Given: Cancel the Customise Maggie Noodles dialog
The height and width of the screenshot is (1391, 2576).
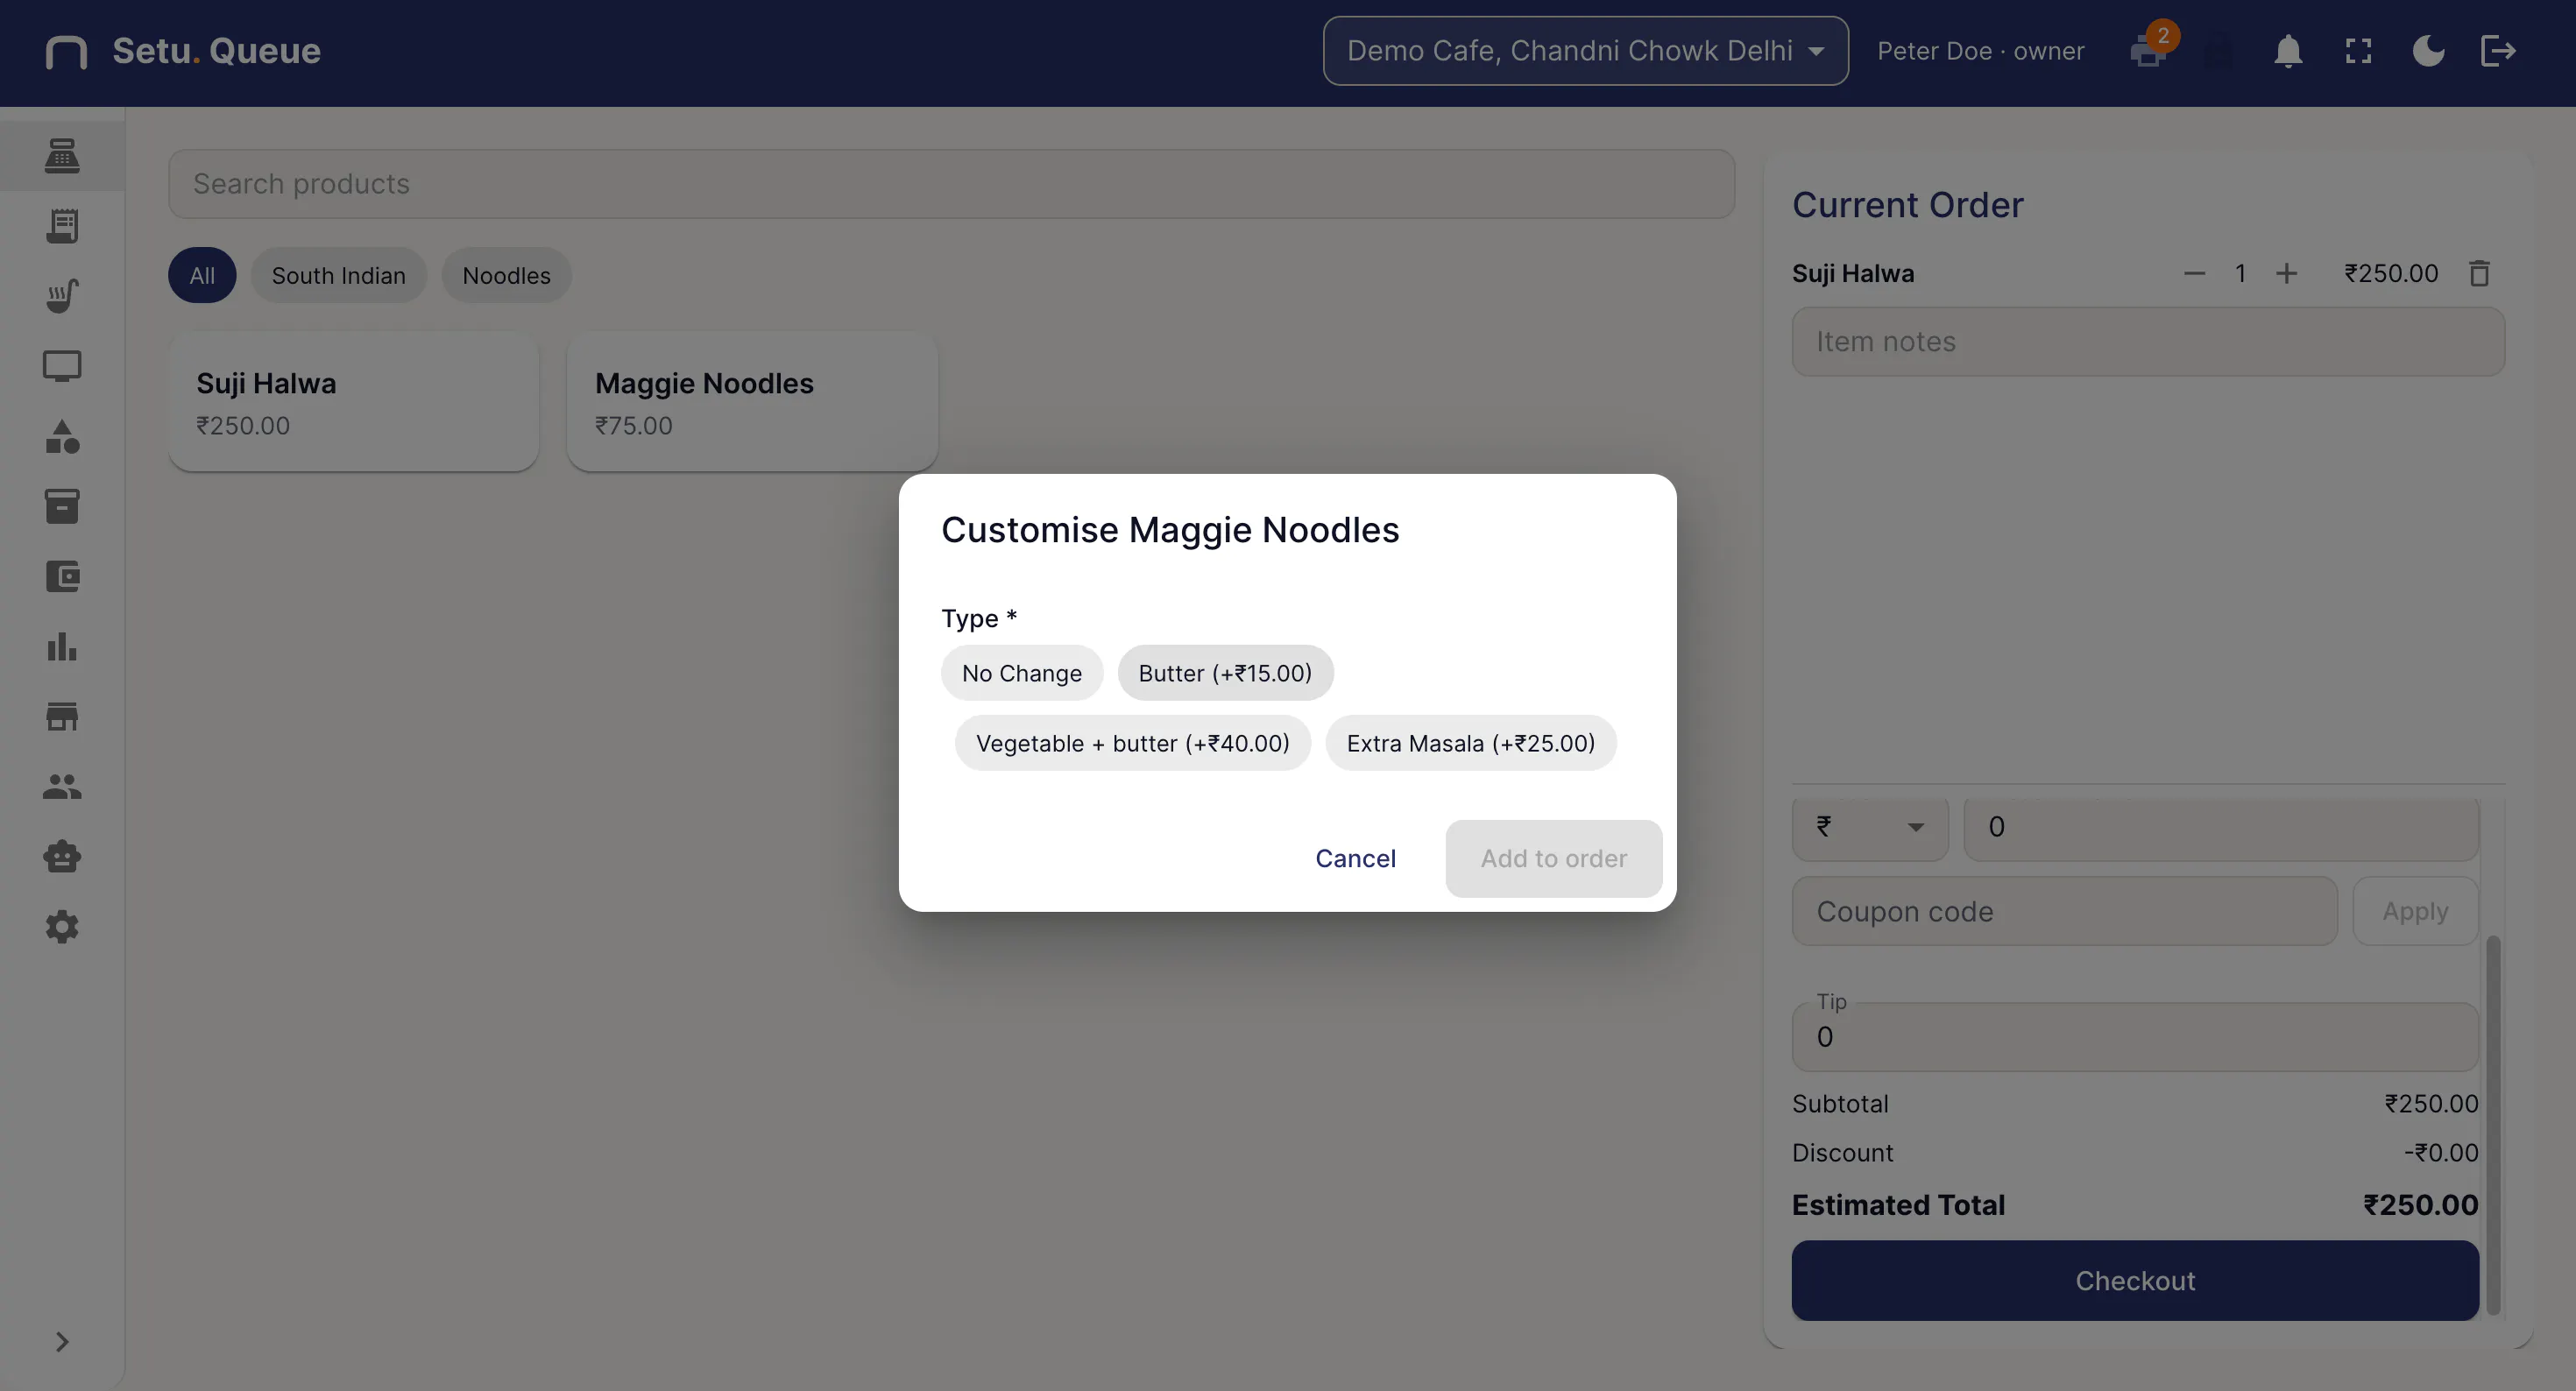Looking at the screenshot, I should (x=1355, y=858).
